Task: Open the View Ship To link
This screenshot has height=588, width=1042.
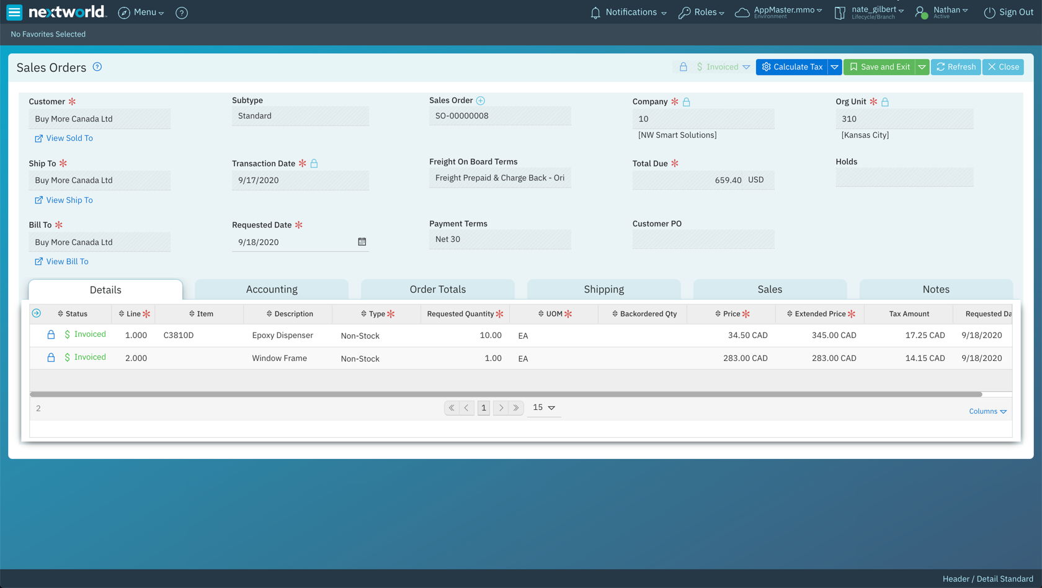Action: [x=63, y=200]
